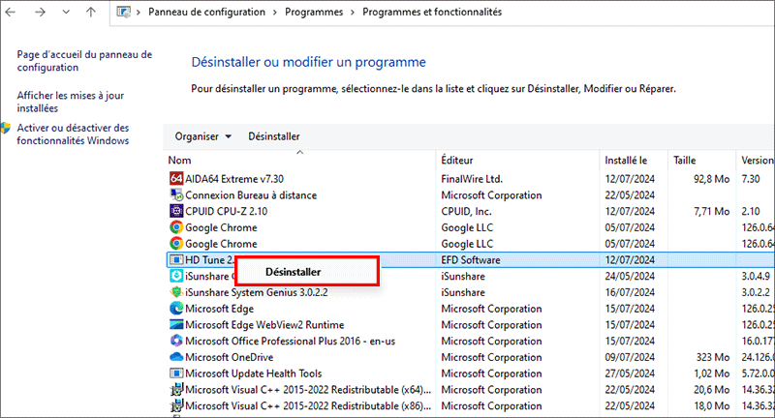Click the 16/07/2024 install date

[630, 292]
